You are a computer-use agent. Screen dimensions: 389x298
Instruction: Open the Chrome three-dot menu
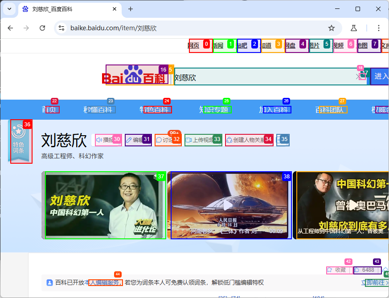point(379,28)
